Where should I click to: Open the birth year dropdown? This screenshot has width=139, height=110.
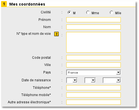pyautogui.click(x=112, y=80)
